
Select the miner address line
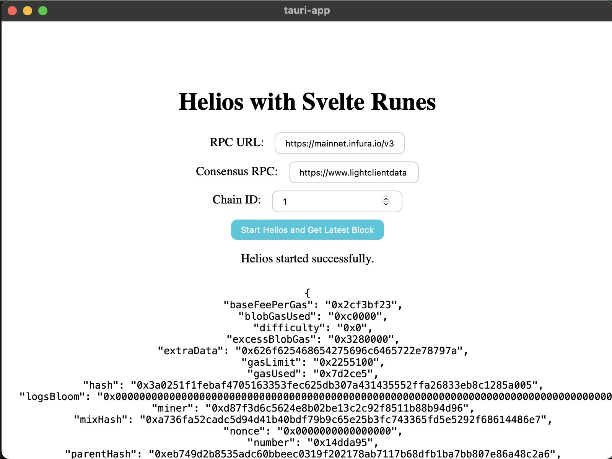pos(313,408)
